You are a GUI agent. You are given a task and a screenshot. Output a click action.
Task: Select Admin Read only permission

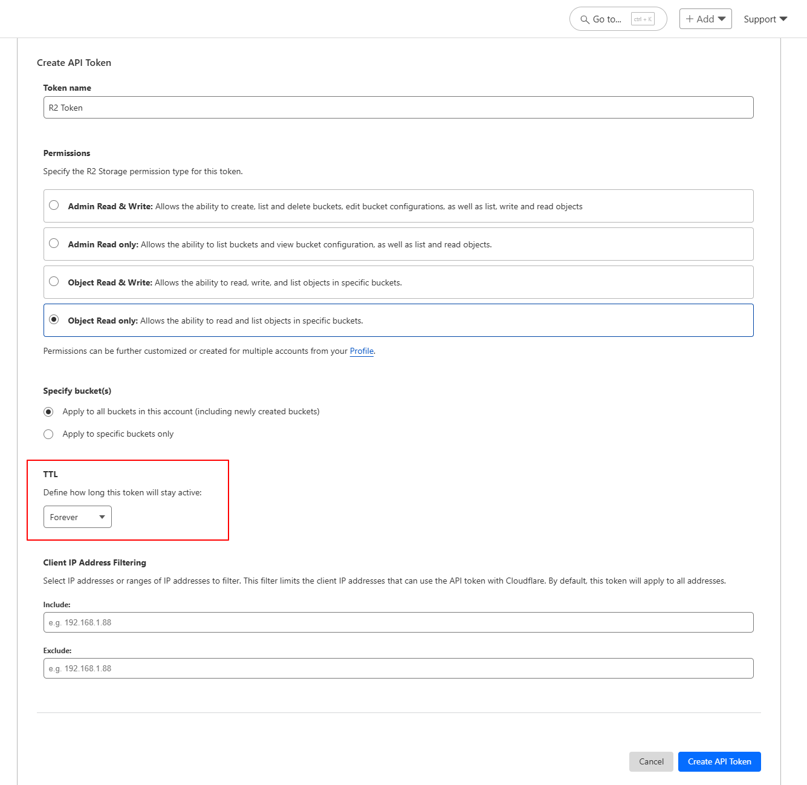click(54, 244)
